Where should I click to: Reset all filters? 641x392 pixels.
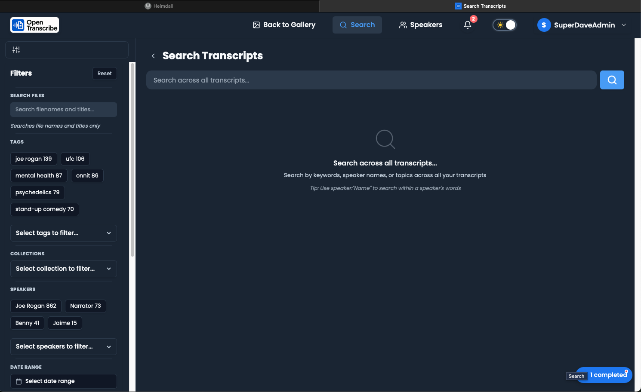(105, 73)
